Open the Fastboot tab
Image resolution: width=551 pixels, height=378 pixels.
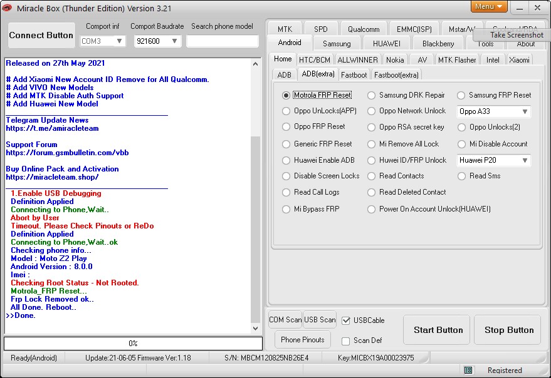coord(354,74)
